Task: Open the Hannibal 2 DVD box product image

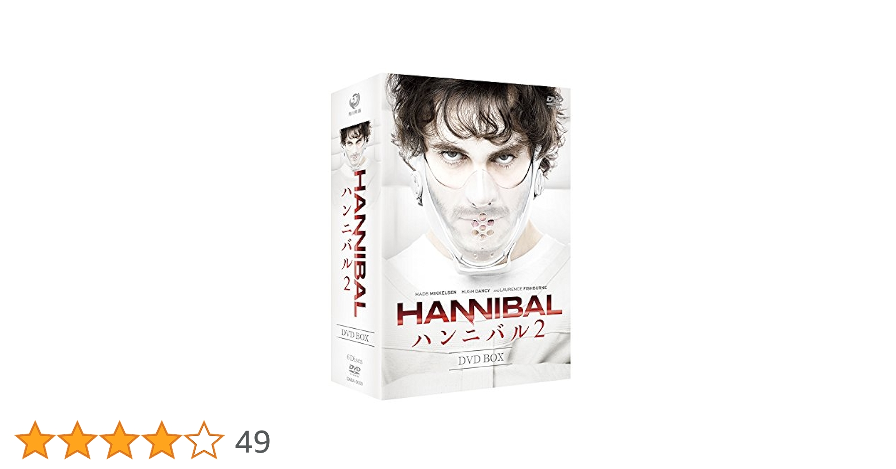Action: [451, 236]
